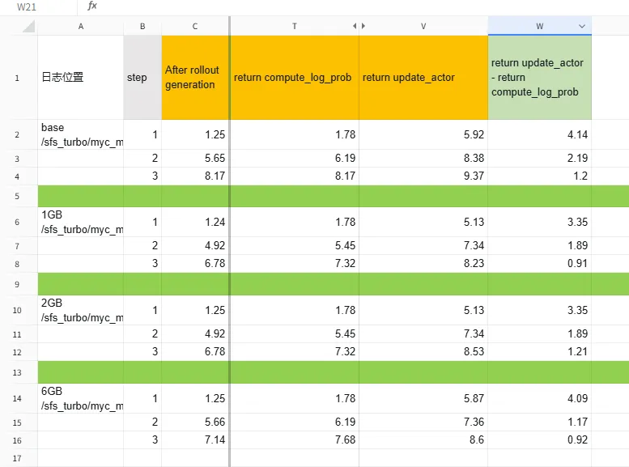Click the fx formula icon
The height and width of the screenshot is (467, 629).
click(x=92, y=6)
